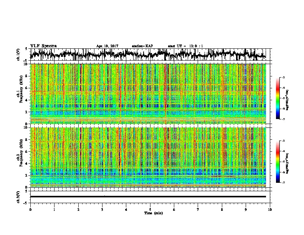
Task: Click the ch.2 spectrogram panel
Action: [x=148, y=157]
